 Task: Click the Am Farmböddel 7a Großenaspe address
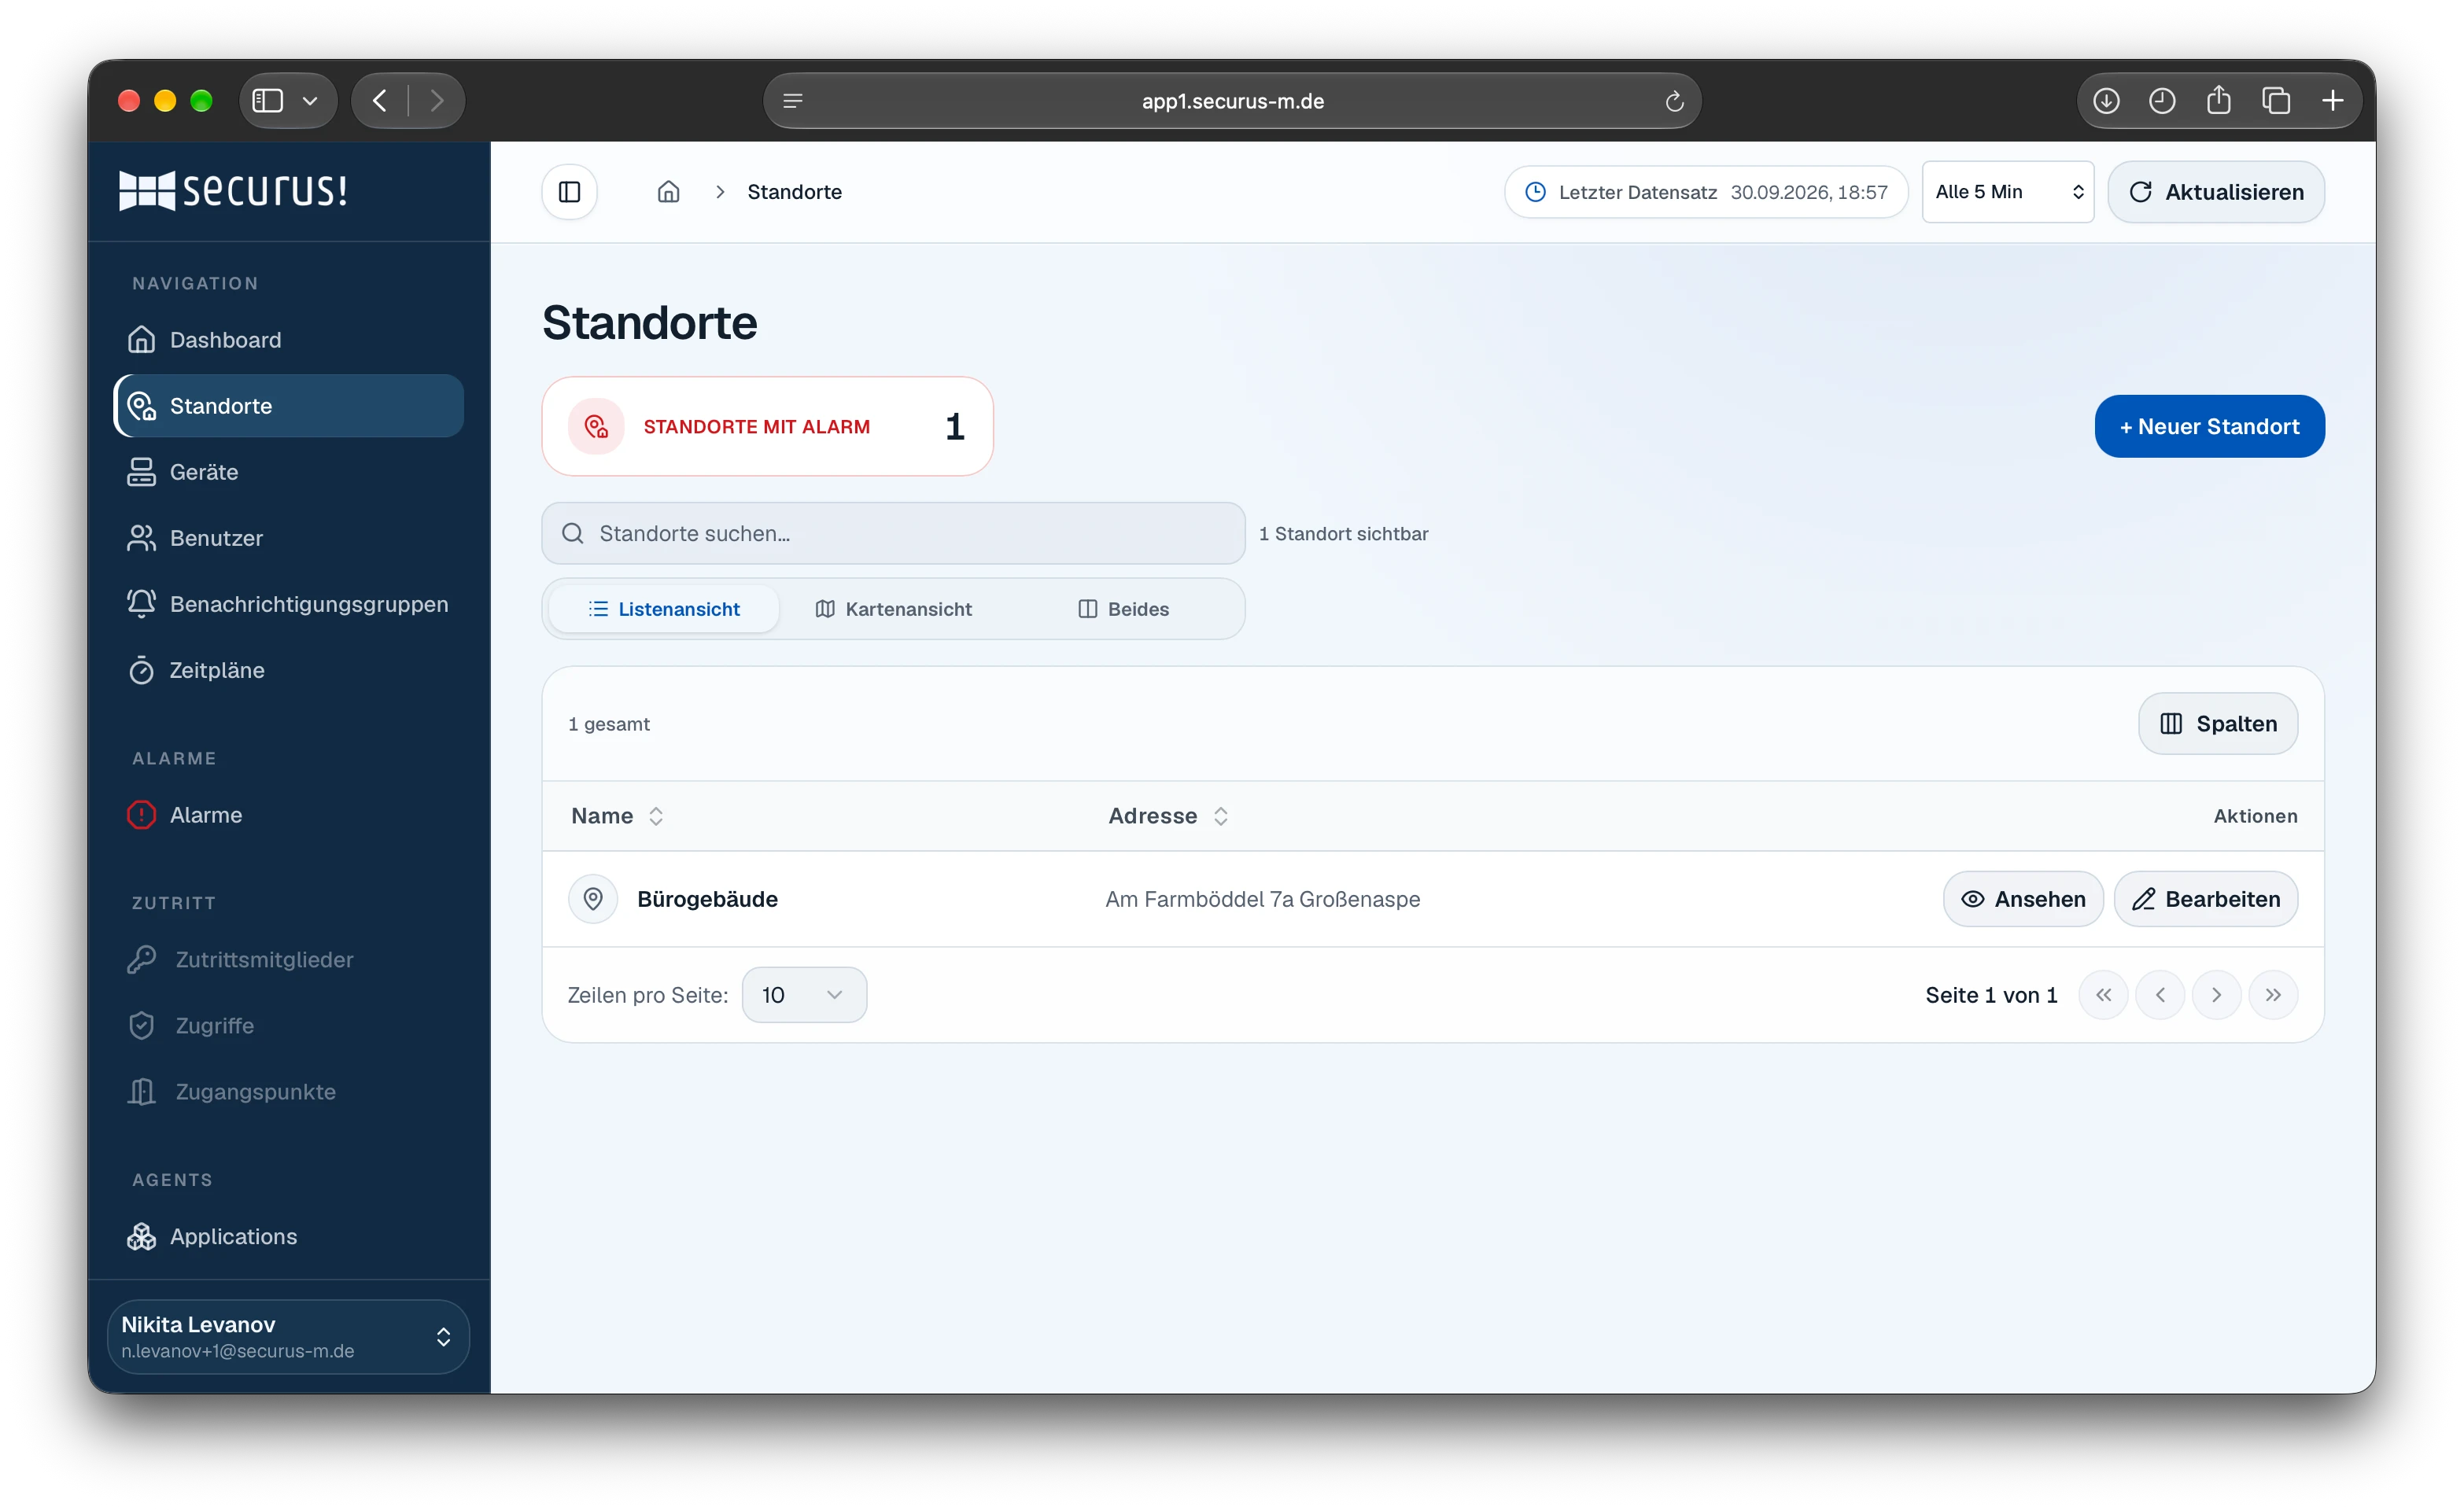pyautogui.click(x=1262, y=899)
